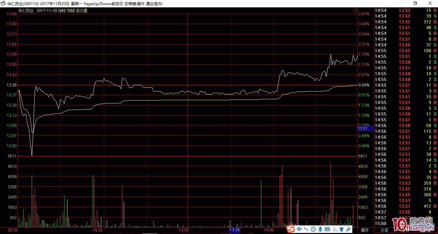Restore down the window
The height and width of the screenshot is (234, 438).
coord(415,4)
